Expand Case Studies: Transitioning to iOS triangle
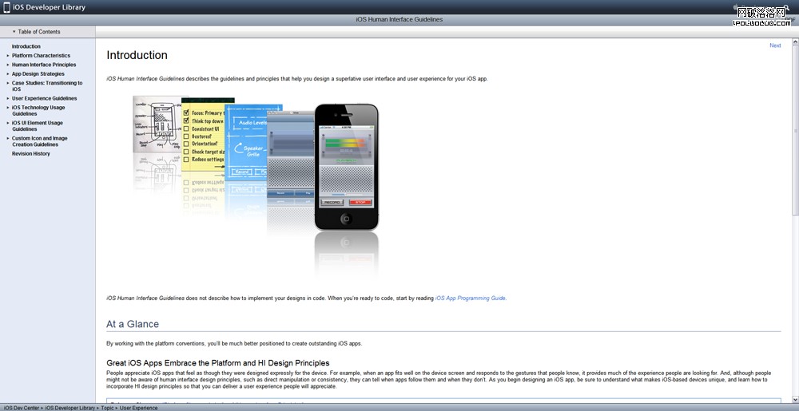The image size is (799, 411). tap(8, 83)
